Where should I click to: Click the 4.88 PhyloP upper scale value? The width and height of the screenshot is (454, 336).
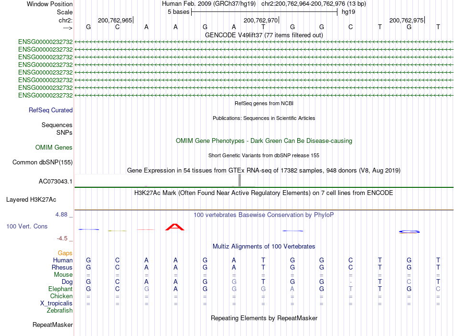[x=61, y=215]
